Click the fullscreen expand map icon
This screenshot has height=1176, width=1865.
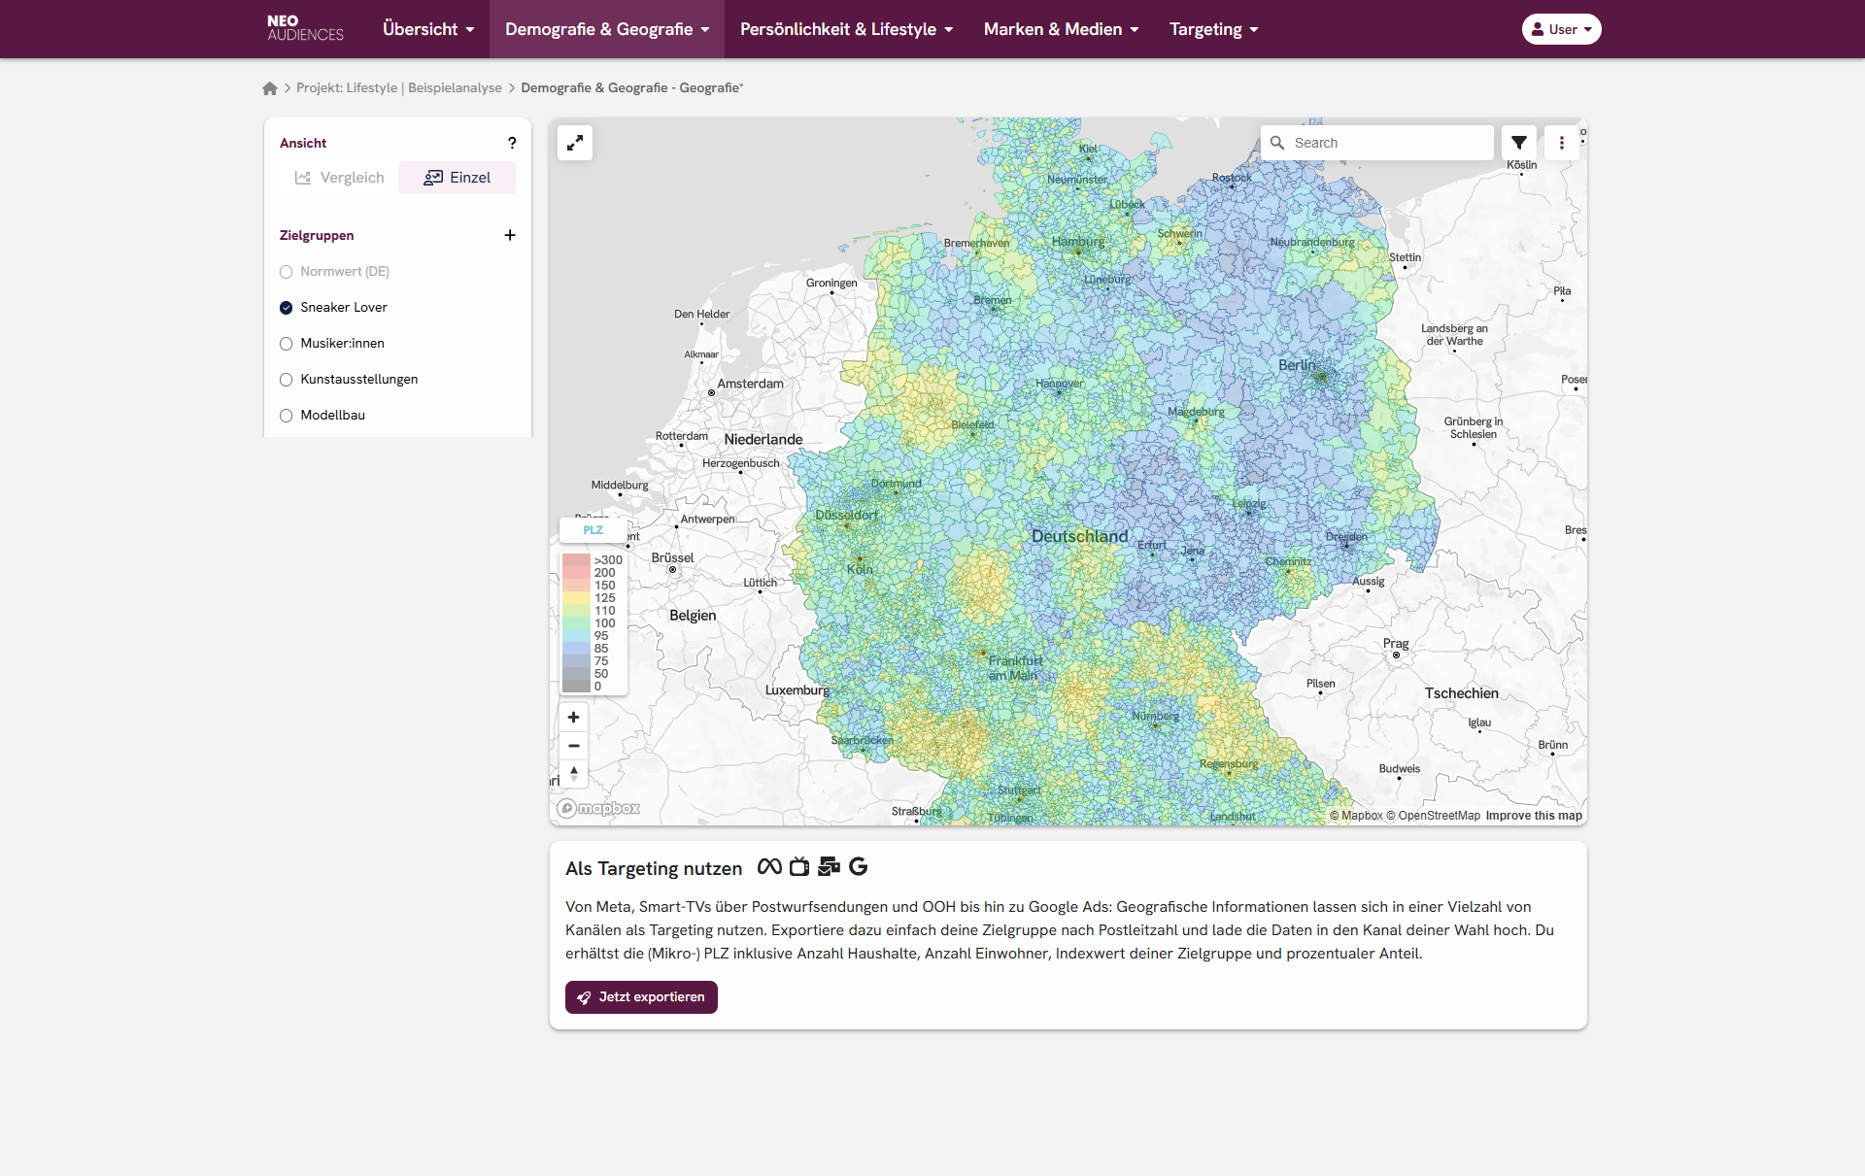pyautogui.click(x=575, y=143)
